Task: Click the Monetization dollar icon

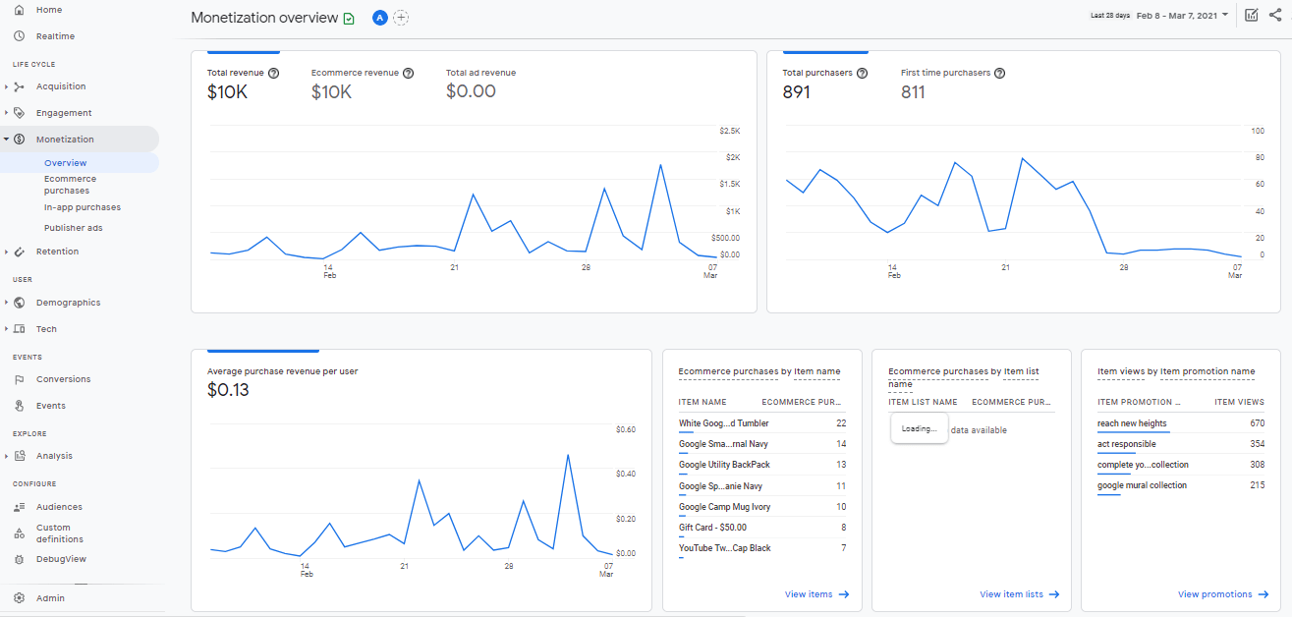Action: coord(20,140)
